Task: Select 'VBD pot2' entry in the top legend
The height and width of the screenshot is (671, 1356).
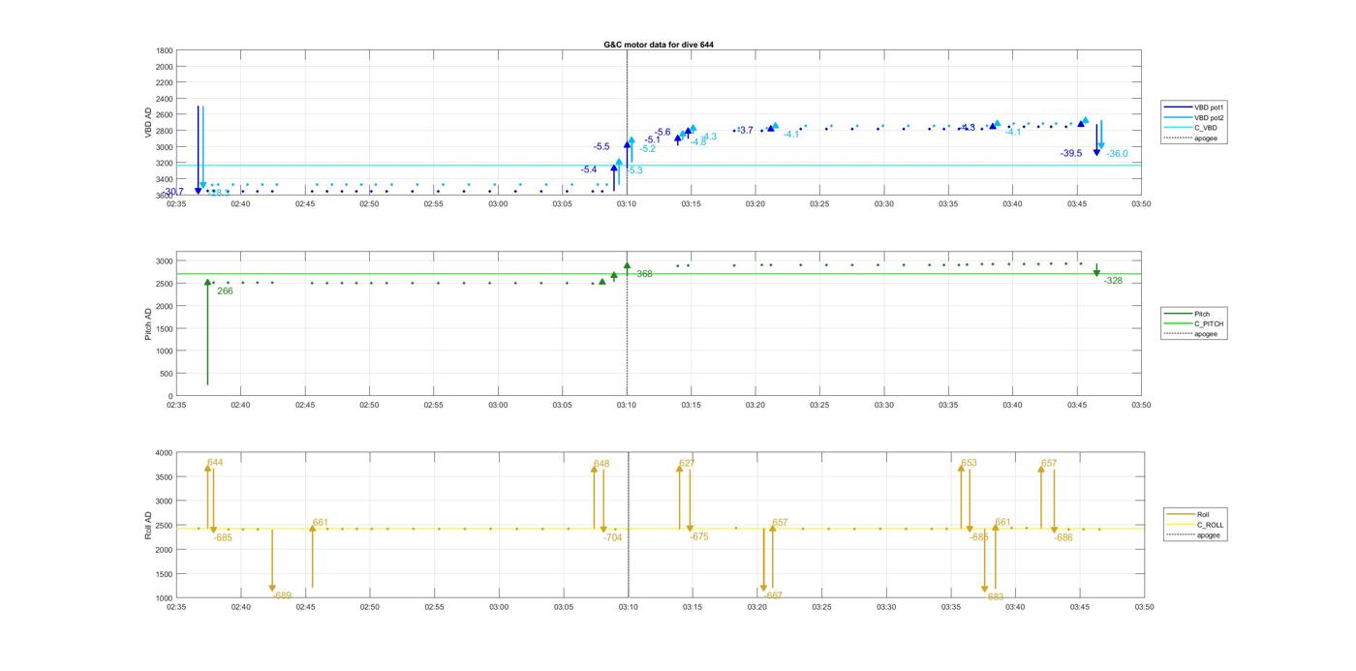Action: 1194,117
